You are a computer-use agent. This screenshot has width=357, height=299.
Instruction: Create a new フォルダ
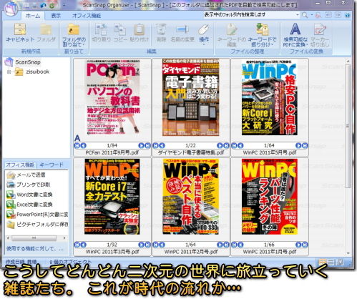pyautogui.click(x=46, y=33)
